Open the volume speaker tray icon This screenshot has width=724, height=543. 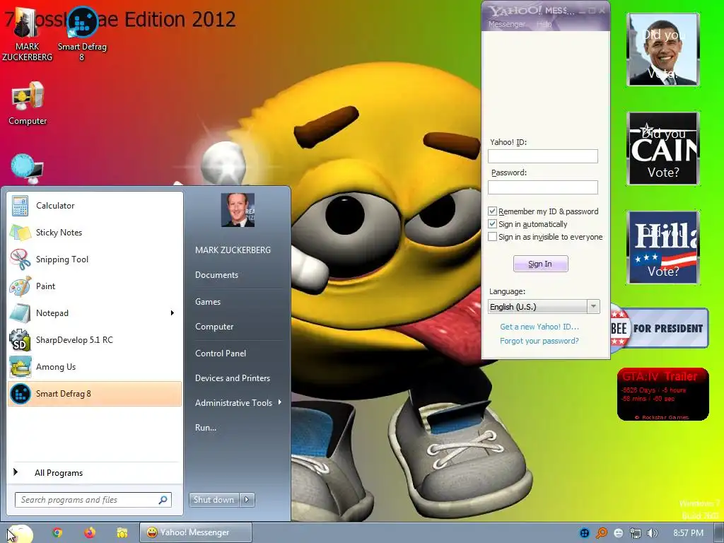tap(652, 533)
